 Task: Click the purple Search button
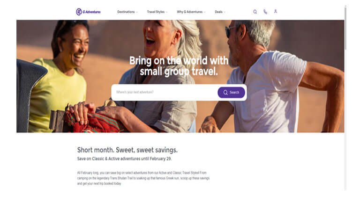pos(231,92)
